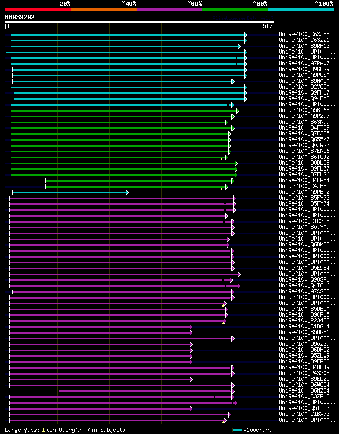Select hit label UniRef100_Q98SP1

(x=304, y=279)
